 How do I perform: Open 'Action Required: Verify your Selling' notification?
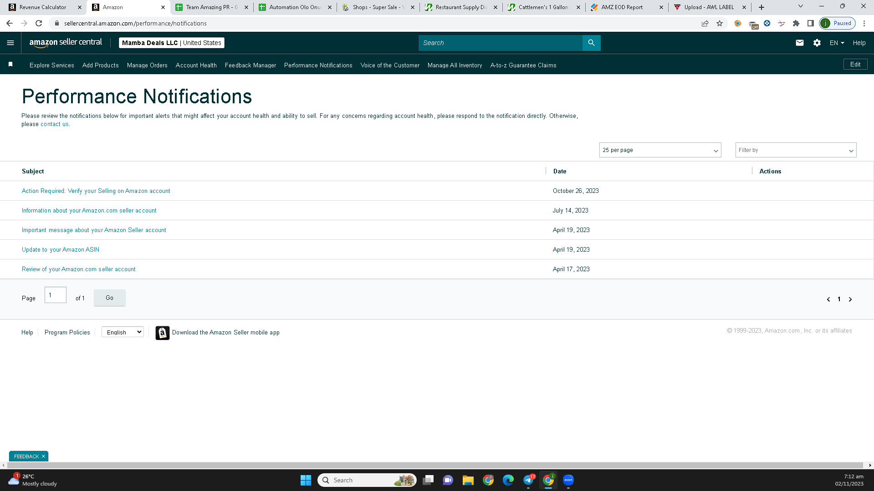[x=96, y=191]
